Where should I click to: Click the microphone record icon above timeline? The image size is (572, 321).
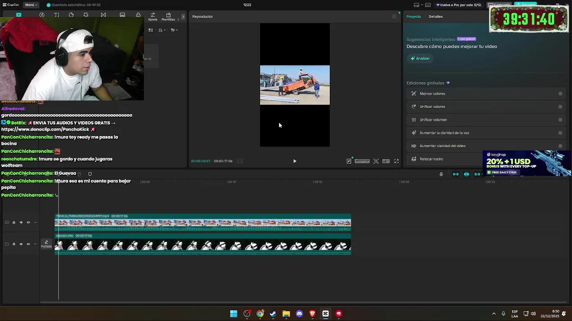(x=441, y=174)
